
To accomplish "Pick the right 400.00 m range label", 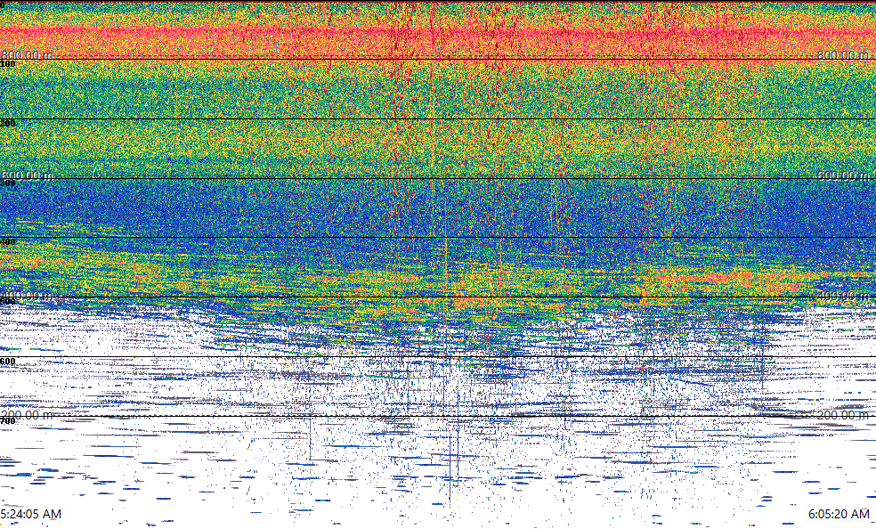I will click(x=843, y=295).
